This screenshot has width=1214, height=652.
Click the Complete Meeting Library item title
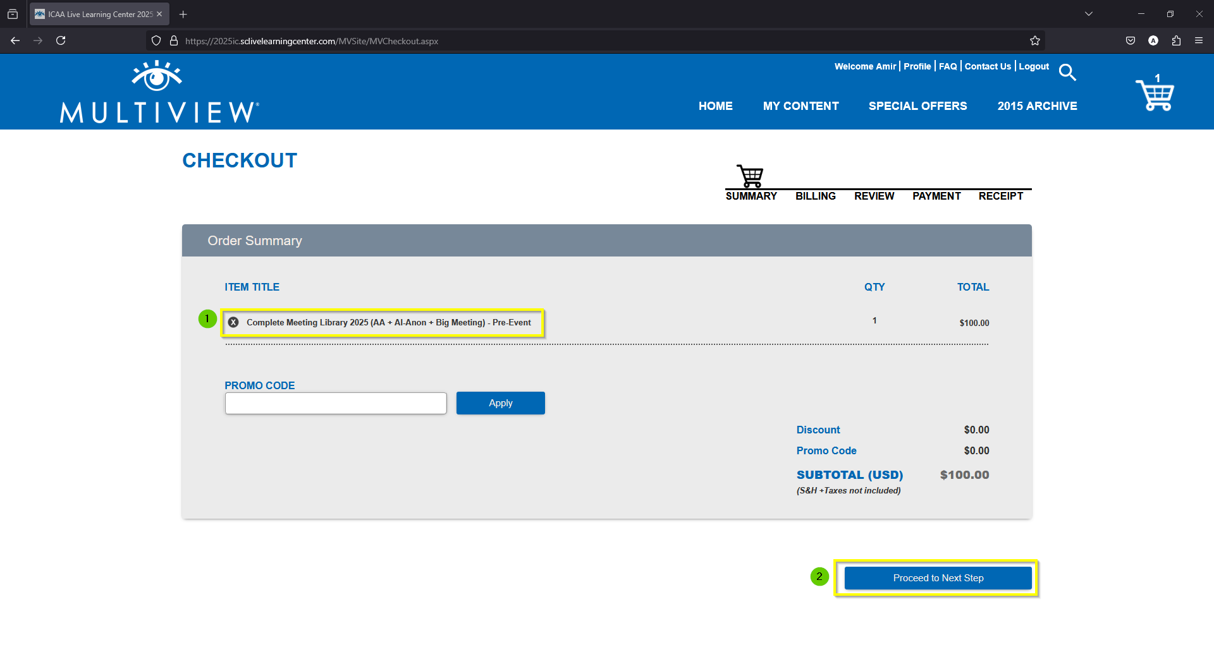pyautogui.click(x=389, y=322)
